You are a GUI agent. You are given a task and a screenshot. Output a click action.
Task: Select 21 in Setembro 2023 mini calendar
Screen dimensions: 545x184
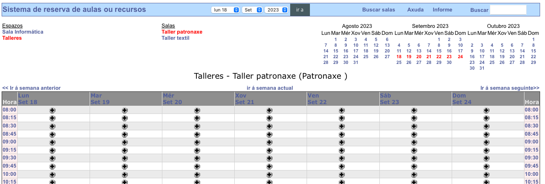(x=429, y=57)
